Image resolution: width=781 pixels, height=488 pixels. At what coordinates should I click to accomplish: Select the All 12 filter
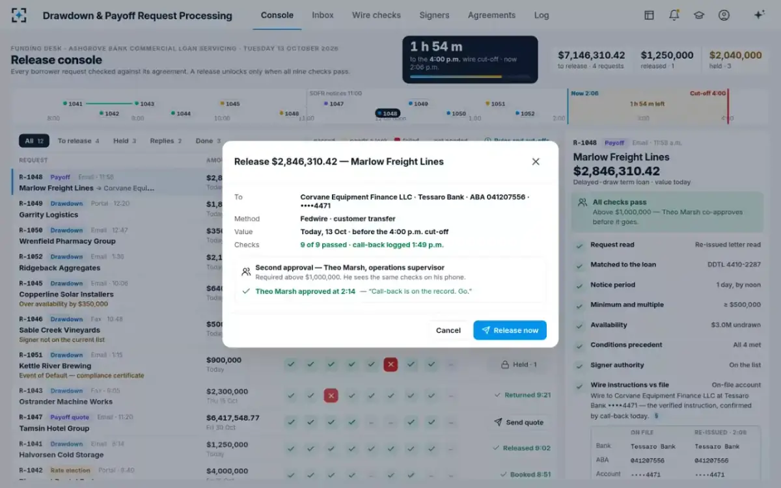(x=34, y=141)
